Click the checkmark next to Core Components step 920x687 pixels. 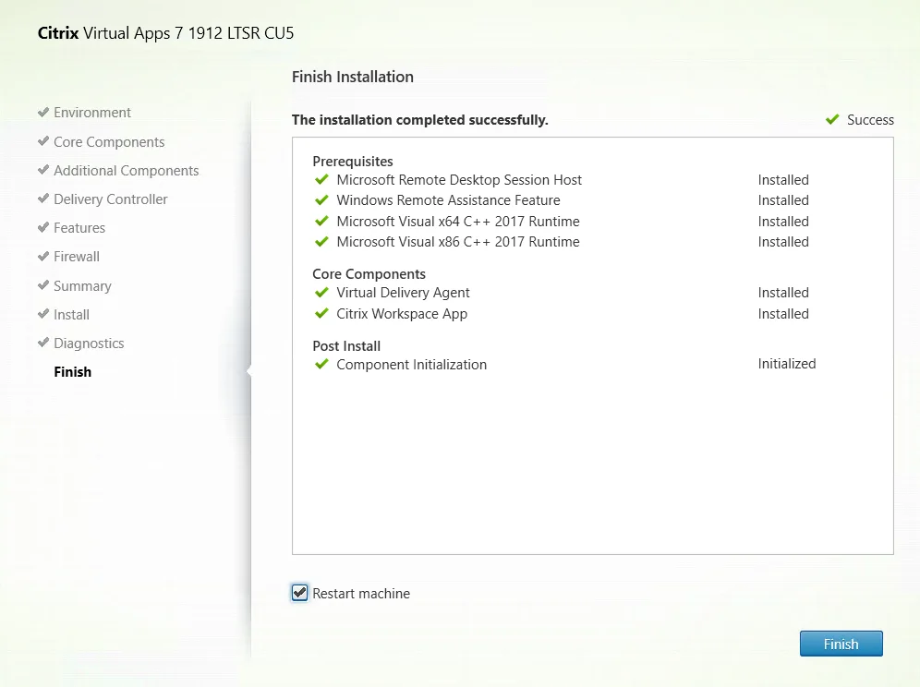[x=42, y=140]
